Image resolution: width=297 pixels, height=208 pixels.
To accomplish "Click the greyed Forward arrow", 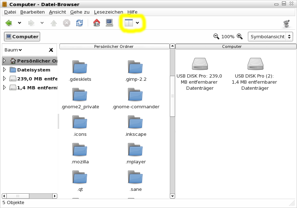I will pos(31,23).
